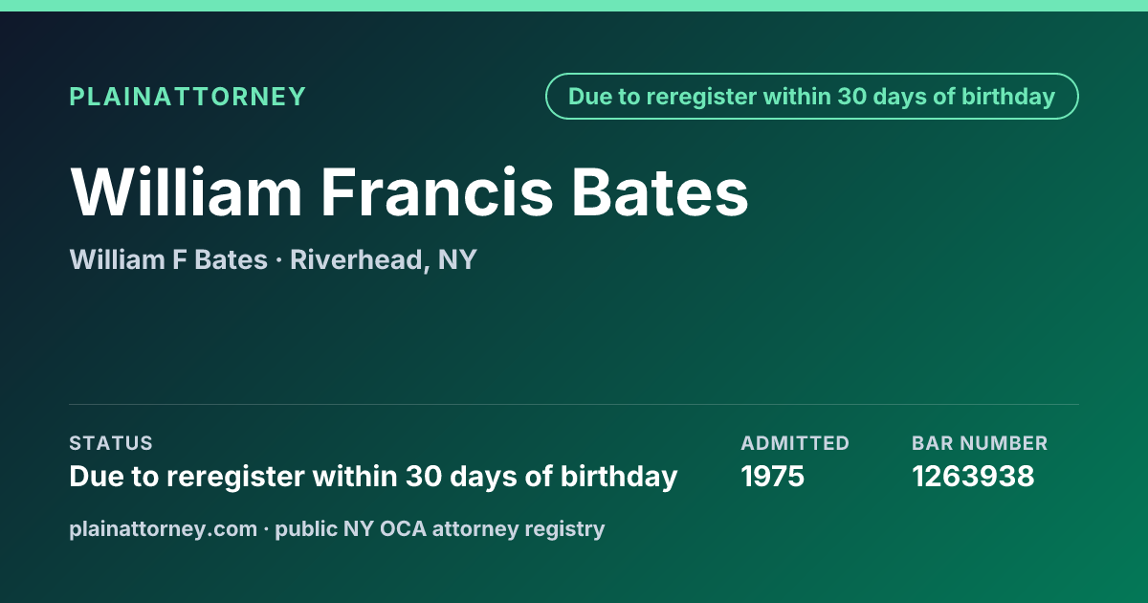This screenshot has height=603, width=1148.
Task: Select the bar number 1263938
Action: click(973, 476)
